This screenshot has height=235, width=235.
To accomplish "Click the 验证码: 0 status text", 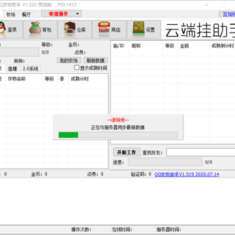I will pyautogui.click(x=141, y=174).
